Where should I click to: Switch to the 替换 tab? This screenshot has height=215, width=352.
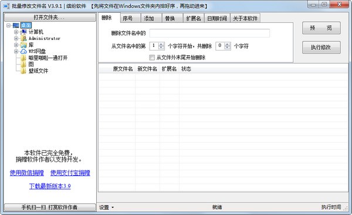pos(172,18)
